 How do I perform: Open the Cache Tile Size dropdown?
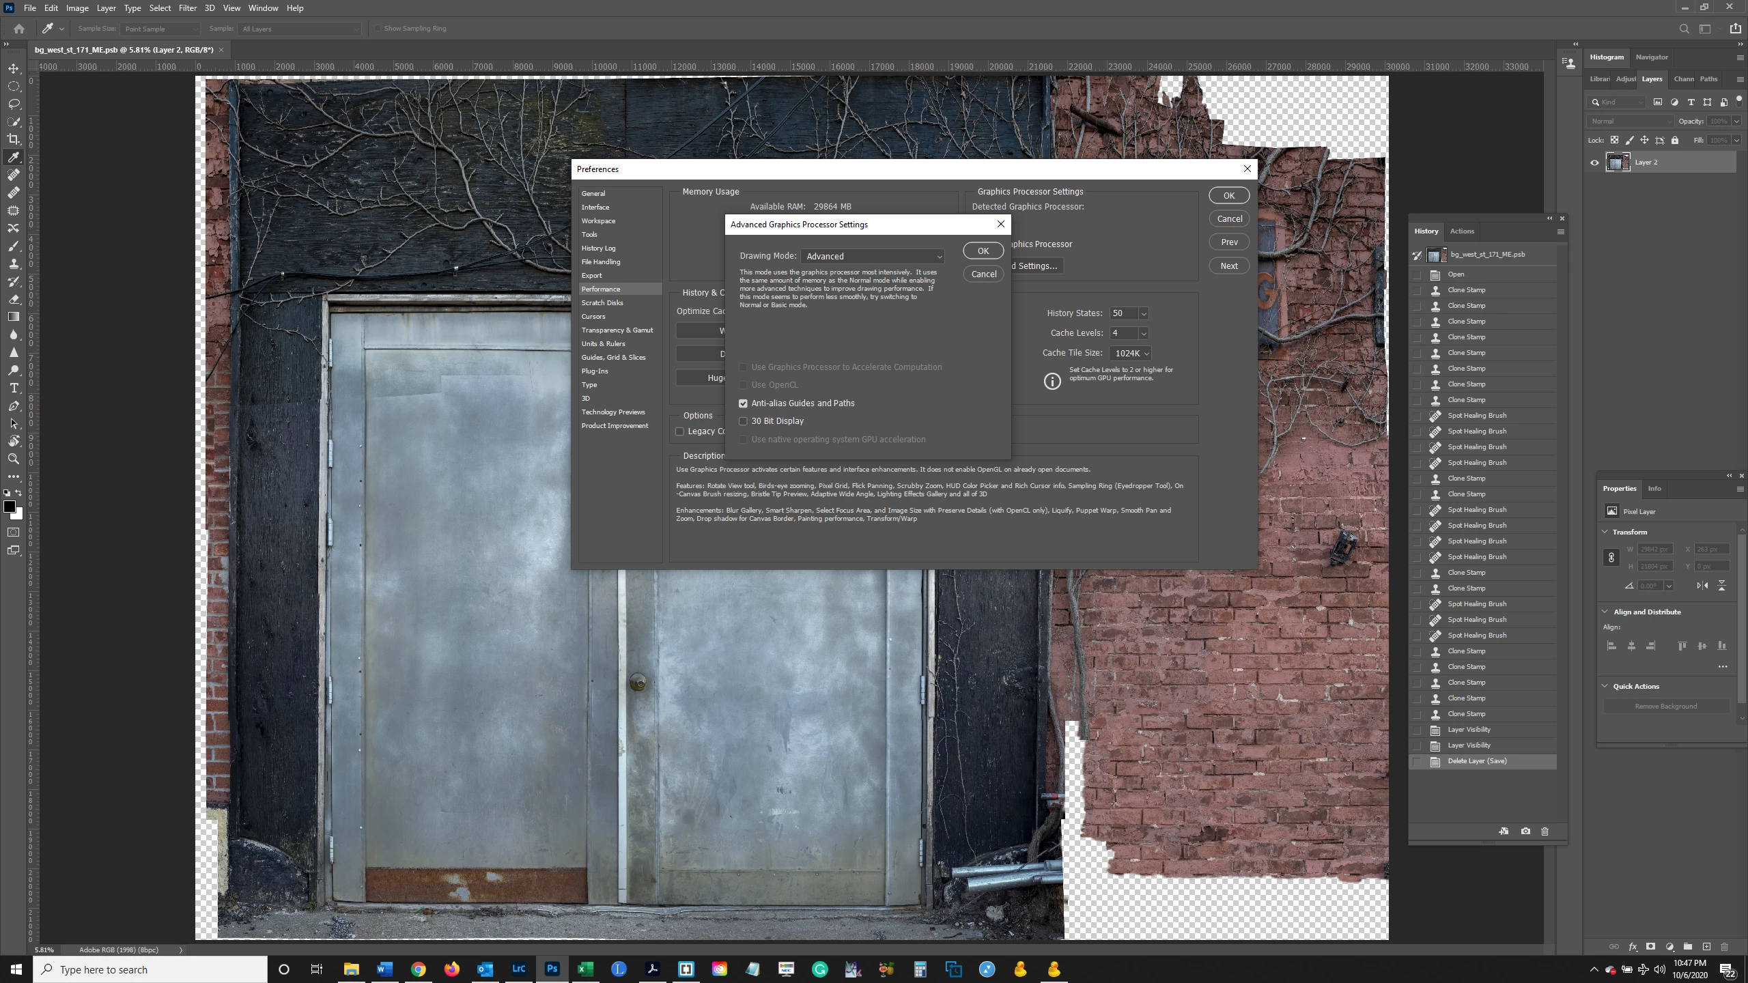click(1131, 353)
